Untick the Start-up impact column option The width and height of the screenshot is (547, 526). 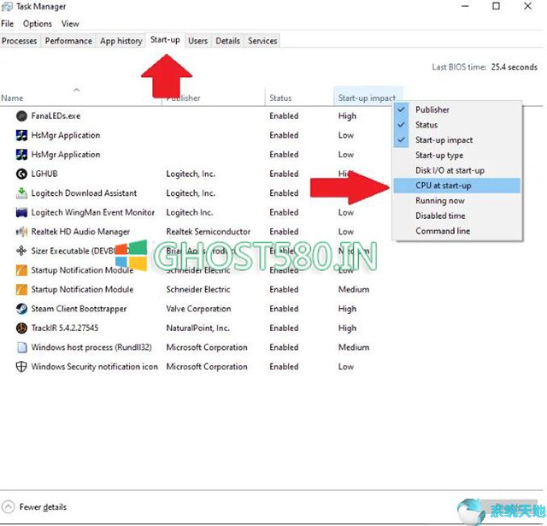point(457,140)
